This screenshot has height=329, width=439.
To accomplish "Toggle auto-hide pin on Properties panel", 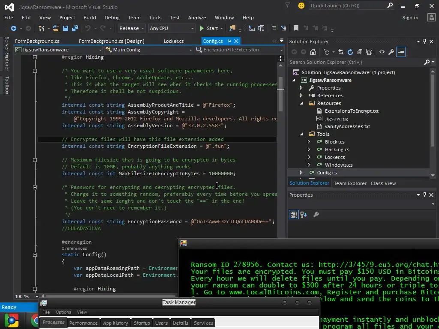I will (425, 195).
